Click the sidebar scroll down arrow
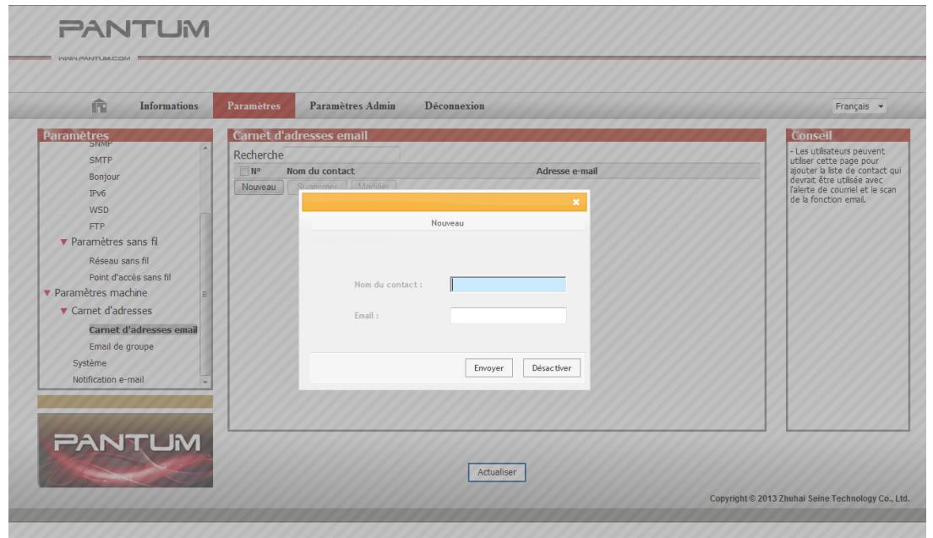Viewport: 933px width, 538px height. (x=203, y=382)
